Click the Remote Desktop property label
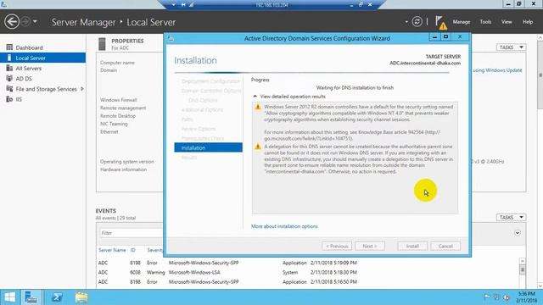The height and width of the screenshot is (305, 543). [x=118, y=116]
